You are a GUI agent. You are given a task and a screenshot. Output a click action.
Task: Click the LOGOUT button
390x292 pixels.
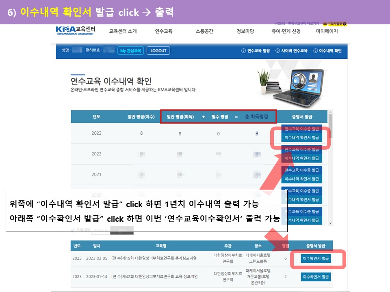click(x=158, y=51)
